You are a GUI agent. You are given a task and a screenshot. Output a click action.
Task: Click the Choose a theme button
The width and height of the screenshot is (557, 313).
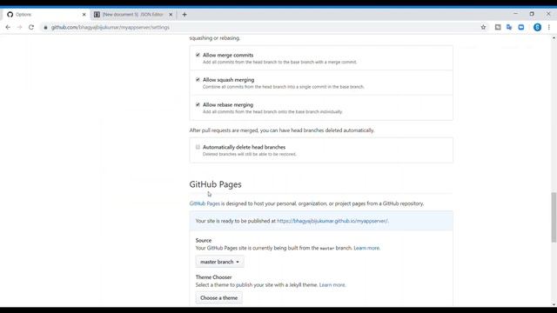pos(218,298)
